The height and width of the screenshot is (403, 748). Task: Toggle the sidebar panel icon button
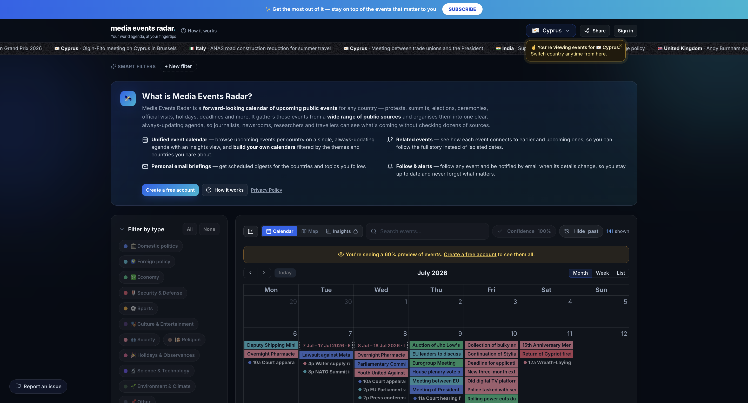coord(251,231)
